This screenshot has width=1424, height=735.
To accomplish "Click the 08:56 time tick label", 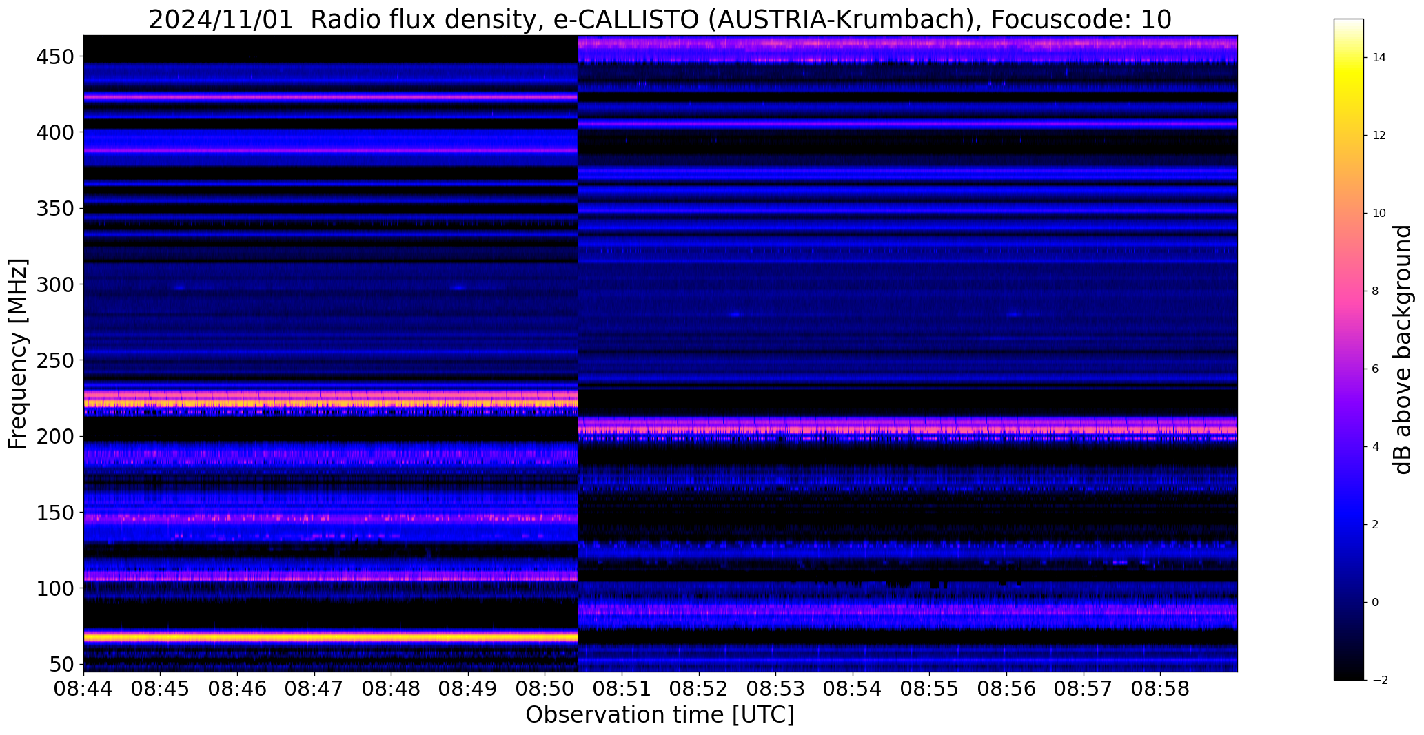I will [x=1007, y=690].
